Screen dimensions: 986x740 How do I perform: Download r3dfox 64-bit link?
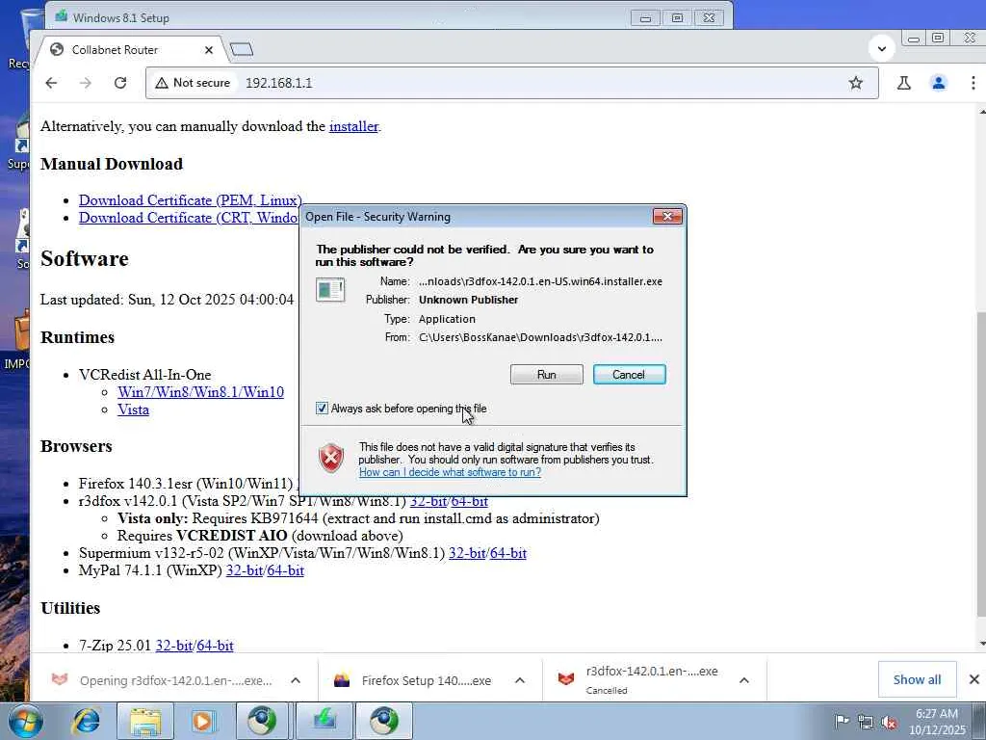click(x=469, y=501)
